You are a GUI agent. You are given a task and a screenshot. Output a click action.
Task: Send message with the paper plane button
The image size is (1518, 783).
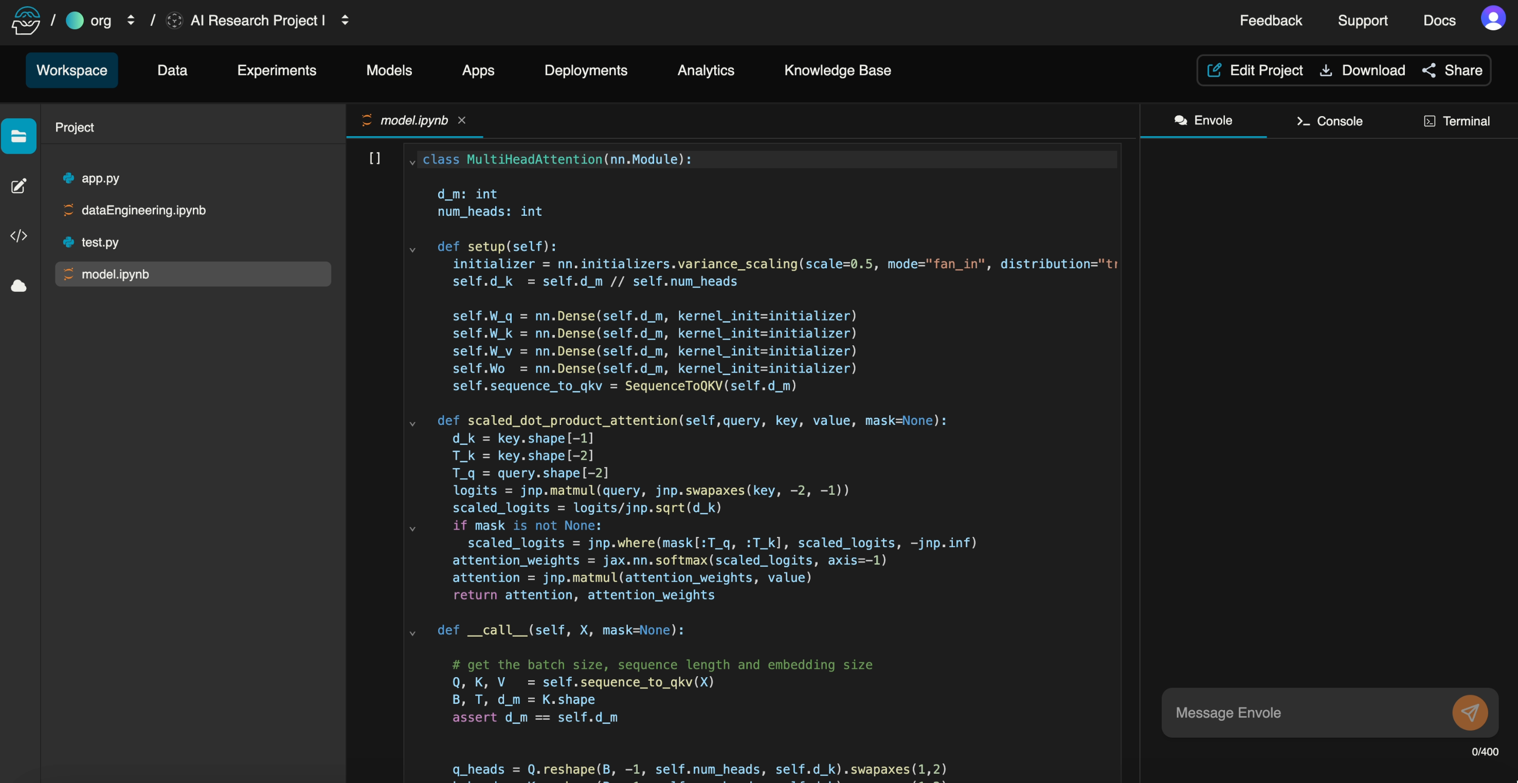tap(1469, 712)
